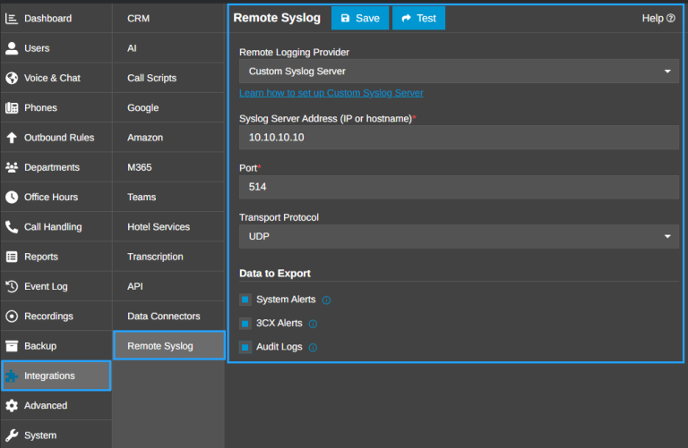Click the Test button
The height and width of the screenshot is (448, 688).
tap(418, 18)
